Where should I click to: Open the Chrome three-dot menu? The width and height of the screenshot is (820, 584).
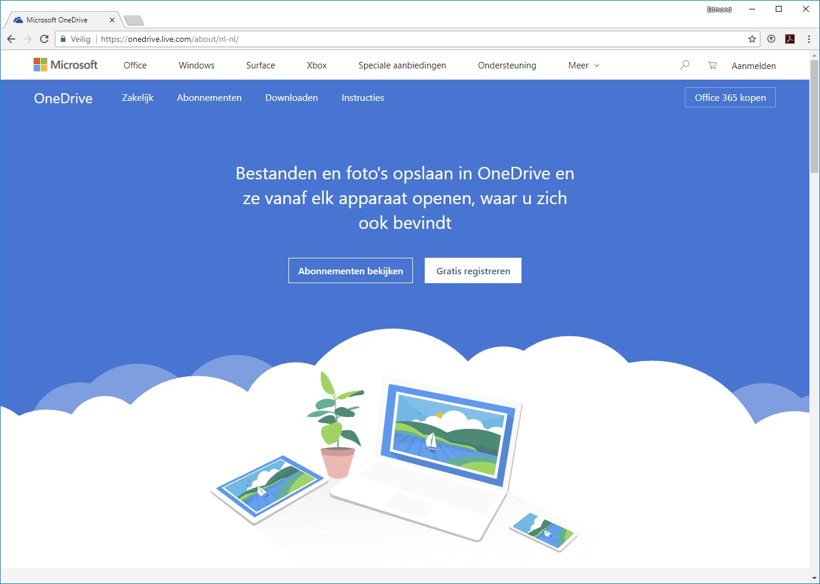coord(809,39)
